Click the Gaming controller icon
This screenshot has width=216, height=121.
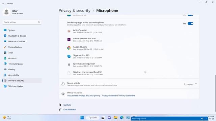[5, 69]
